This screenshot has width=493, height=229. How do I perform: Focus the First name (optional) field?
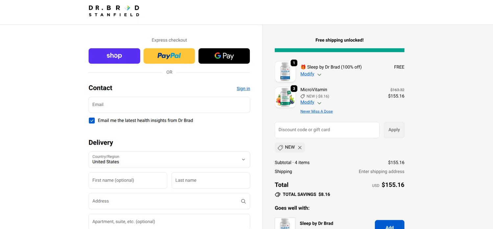[128, 180]
